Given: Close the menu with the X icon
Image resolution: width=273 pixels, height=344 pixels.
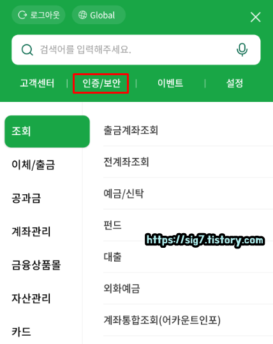Looking at the screenshot, I should click(x=255, y=17).
